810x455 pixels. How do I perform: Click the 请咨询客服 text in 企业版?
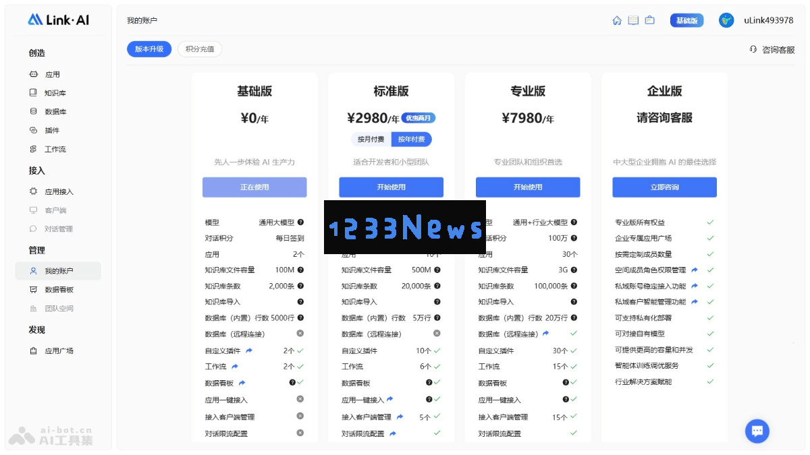665,117
